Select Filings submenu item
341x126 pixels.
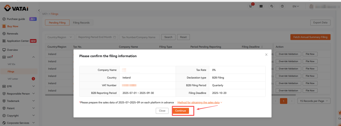pos(11,72)
